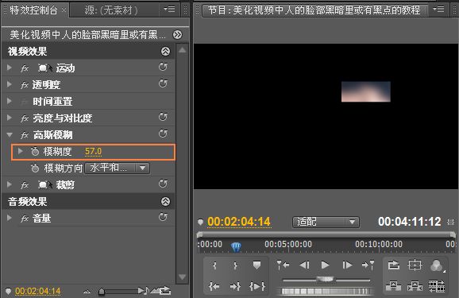459x298 pixels.
Task: Reset the 音量 effect
Action: [x=163, y=217]
